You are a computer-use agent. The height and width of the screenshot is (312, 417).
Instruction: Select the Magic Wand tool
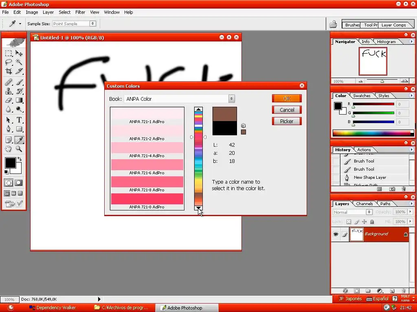tap(19, 62)
